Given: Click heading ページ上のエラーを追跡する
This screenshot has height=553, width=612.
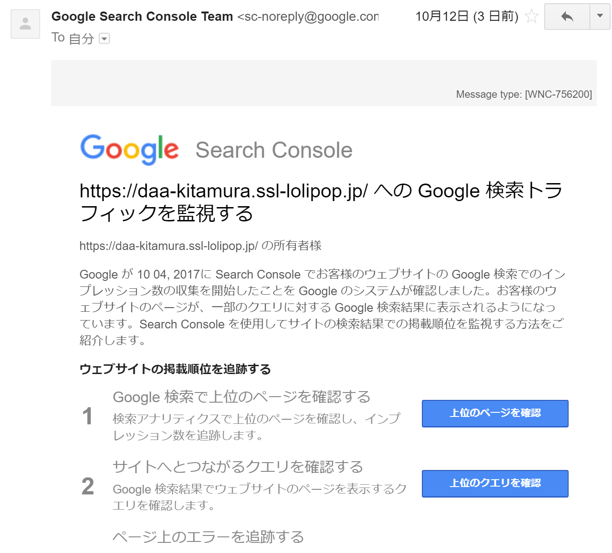Looking at the screenshot, I should click(208, 537).
